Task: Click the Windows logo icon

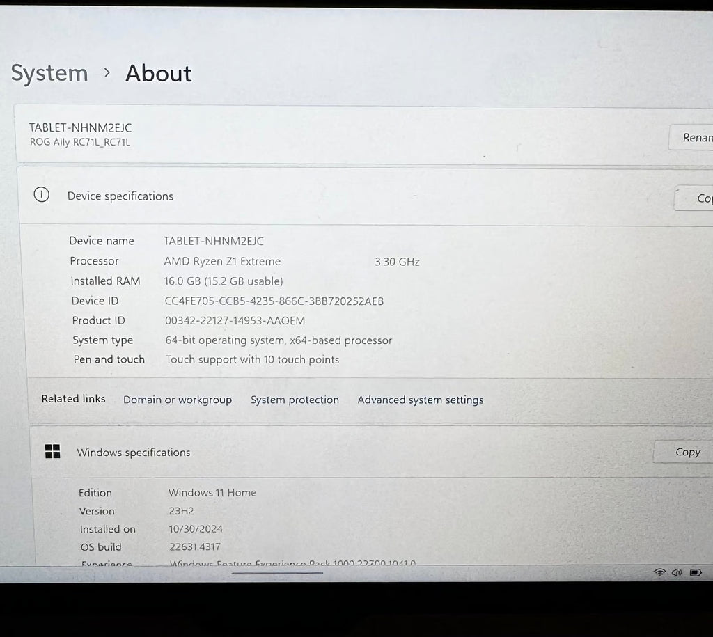Action: tap(52, 452)
